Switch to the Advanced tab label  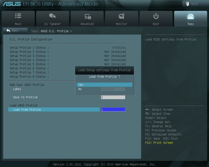click(87, 24)
